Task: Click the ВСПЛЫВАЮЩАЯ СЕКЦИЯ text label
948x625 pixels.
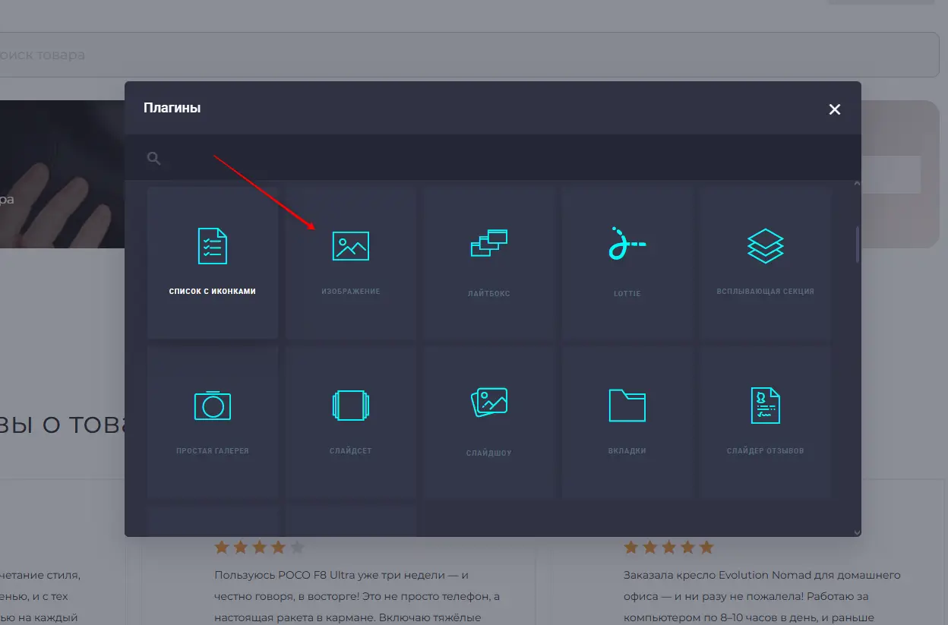Action: click(x=765, y=292)
